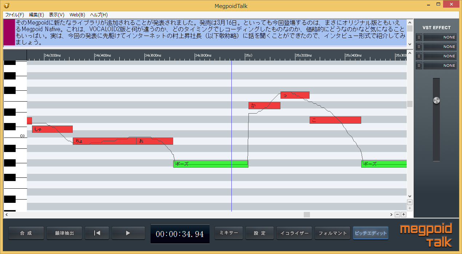Screen dimensions: 462x254
Task: Click the piano roll horizontal scrollbar thumb
Action: pos(307,214)
